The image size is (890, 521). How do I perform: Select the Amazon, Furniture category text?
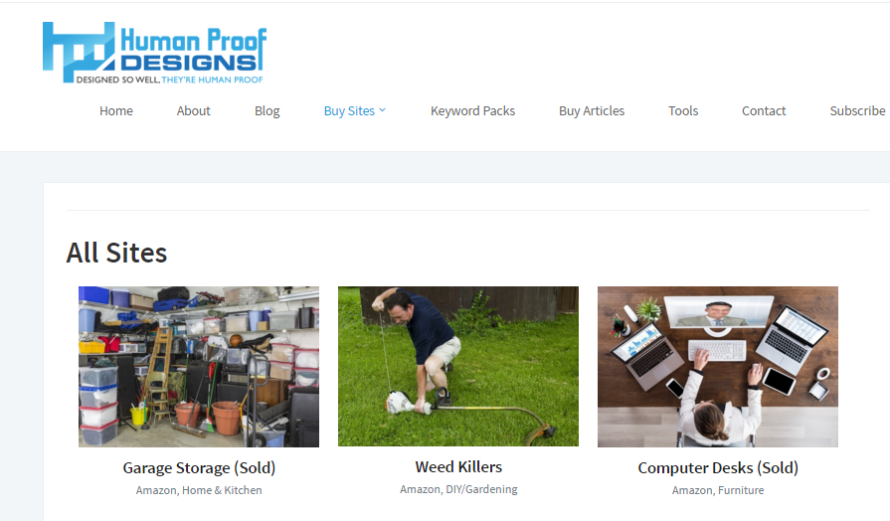coord(718,490)
